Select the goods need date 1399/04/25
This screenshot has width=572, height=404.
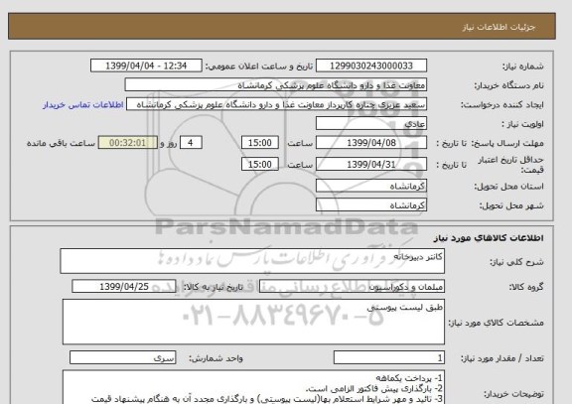(124, 287)
